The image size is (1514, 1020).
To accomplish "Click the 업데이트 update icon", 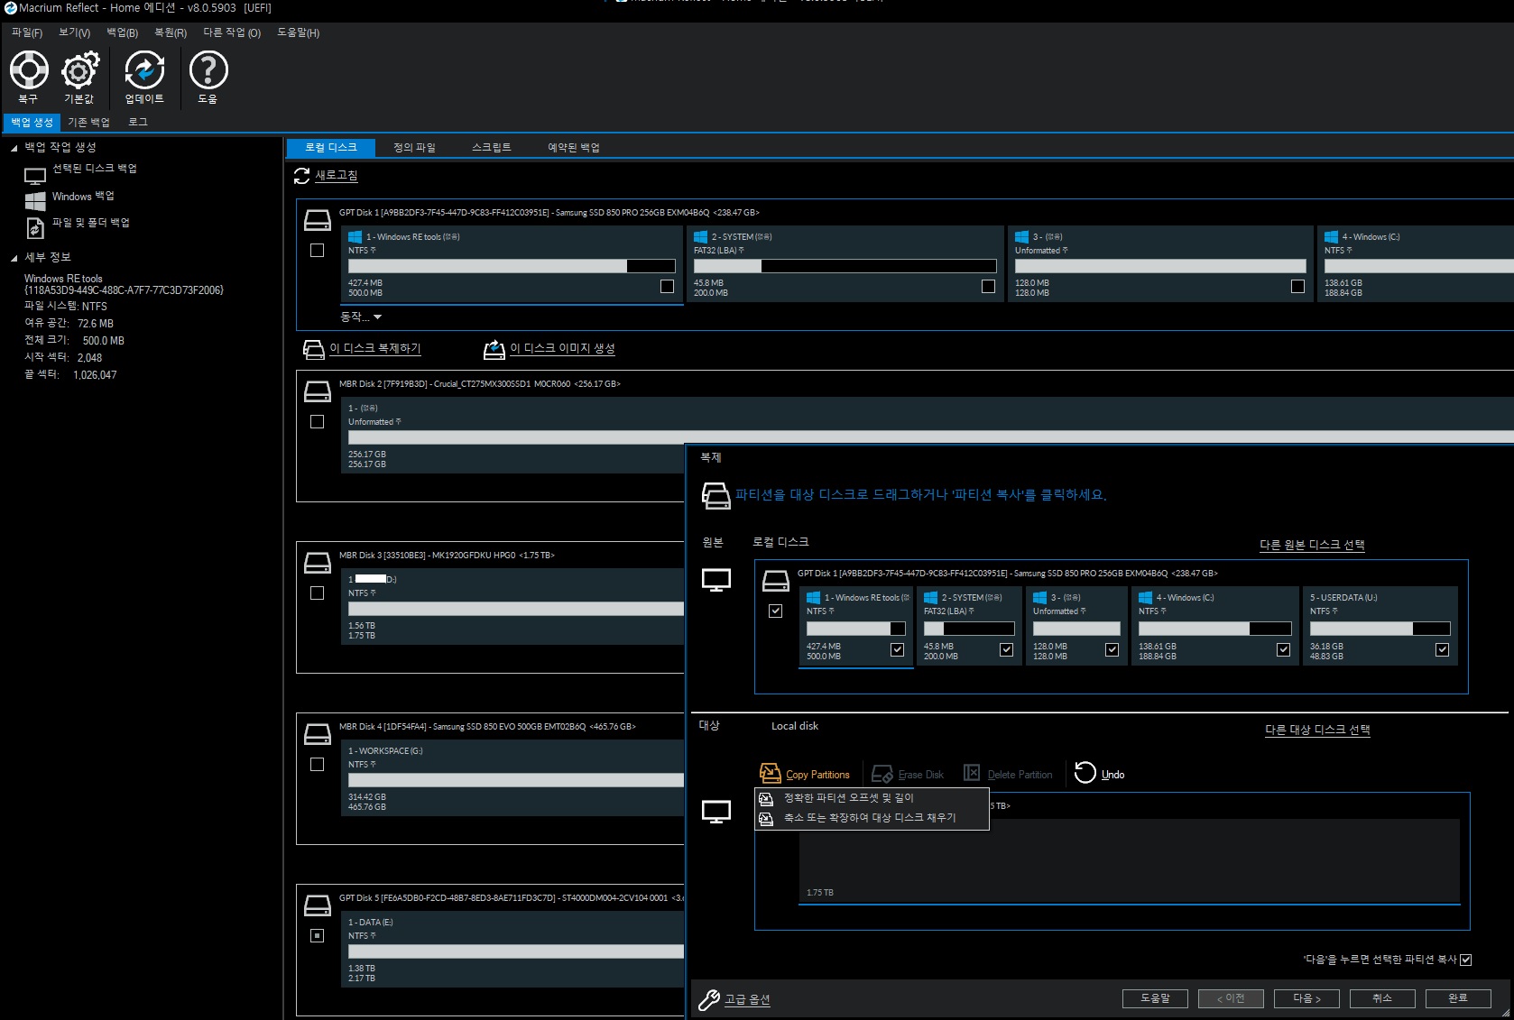I will point(144,70).
